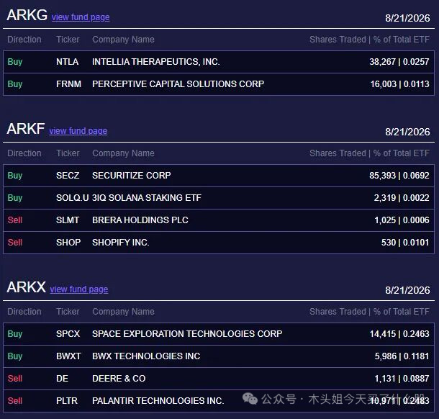439x419 pixels.
Task: Click the ARKG date 8/21/2026
Action: pyautogui.click(x=407, y=18)
